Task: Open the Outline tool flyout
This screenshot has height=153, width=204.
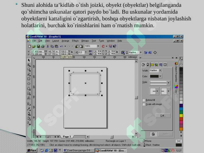Action: (29, 114)
